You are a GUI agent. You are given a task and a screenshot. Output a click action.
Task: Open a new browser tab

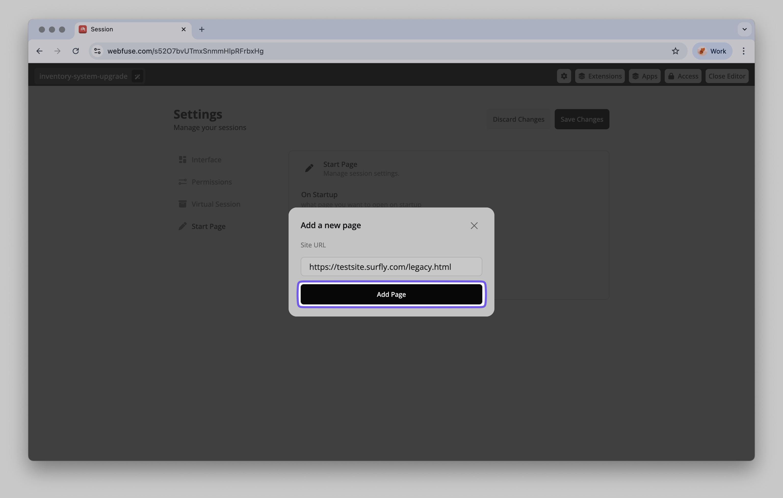click(x=202, y=29)
